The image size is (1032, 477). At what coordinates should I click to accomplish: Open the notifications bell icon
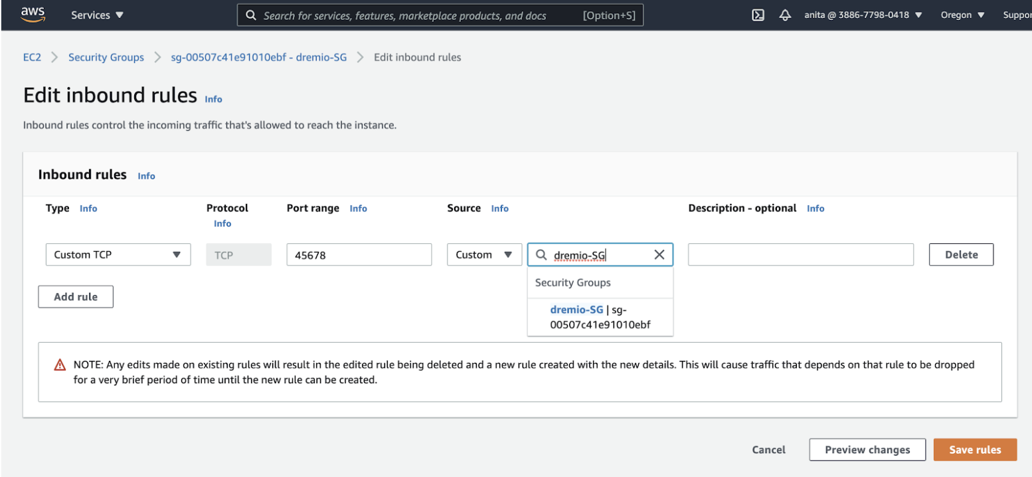coord(785,15)
